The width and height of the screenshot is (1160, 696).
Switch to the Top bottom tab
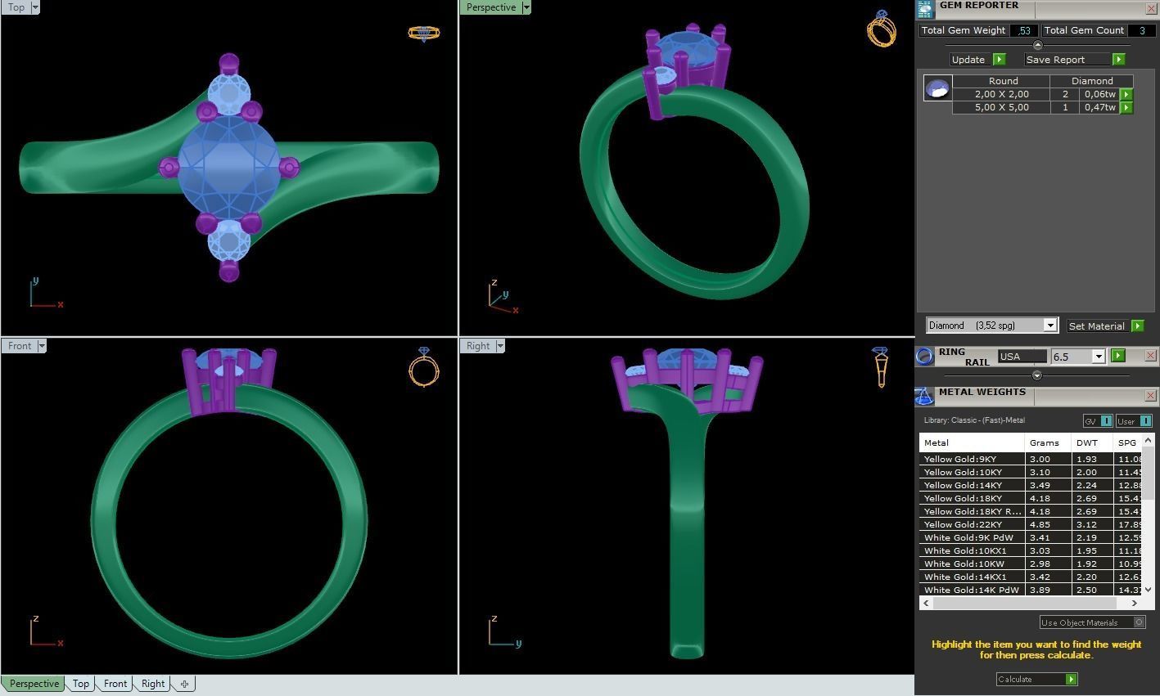pyautogui.click(x=80, y=684)
